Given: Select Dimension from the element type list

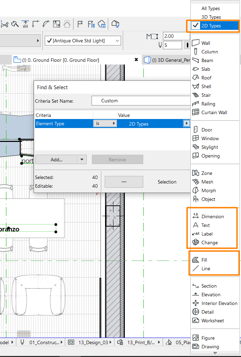Looking at the screenshot, I should 212,216.
